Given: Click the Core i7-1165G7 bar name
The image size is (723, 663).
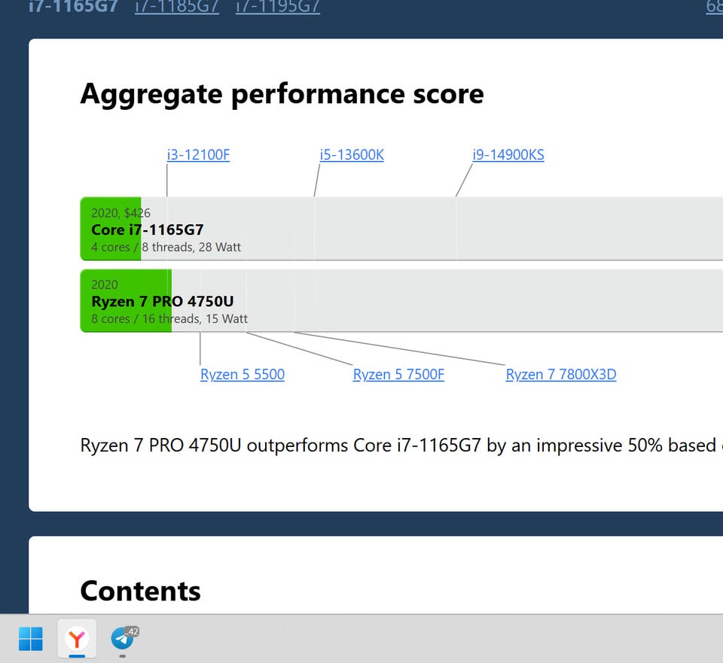Looking at the screenshot, I should coord(148,230).
